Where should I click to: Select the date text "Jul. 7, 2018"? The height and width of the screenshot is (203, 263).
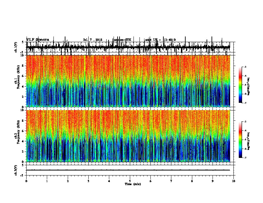pyautogui.click(x=93, y=40)
